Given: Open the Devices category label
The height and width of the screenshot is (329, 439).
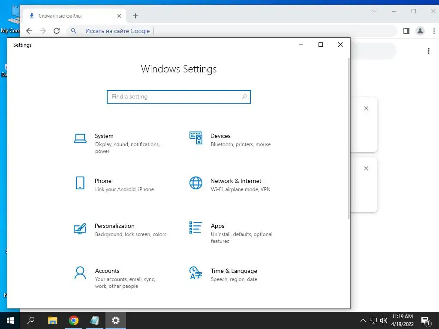Looking at the screenshot, I should tap(220, 136).
